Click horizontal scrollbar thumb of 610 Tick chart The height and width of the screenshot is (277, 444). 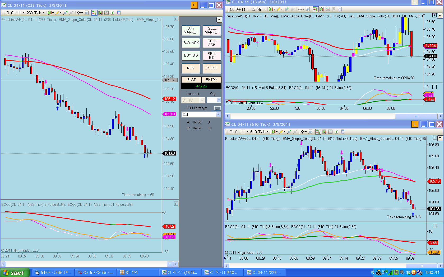[x=422, y=266]
